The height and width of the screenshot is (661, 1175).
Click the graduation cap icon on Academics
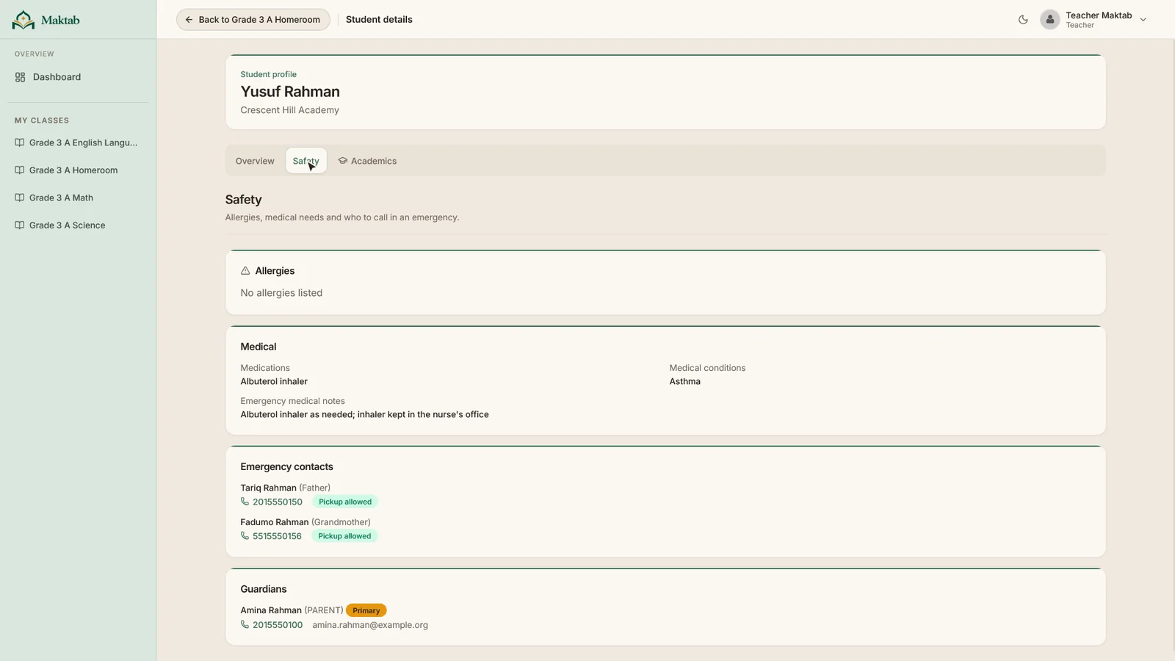[x=342, y=161]
